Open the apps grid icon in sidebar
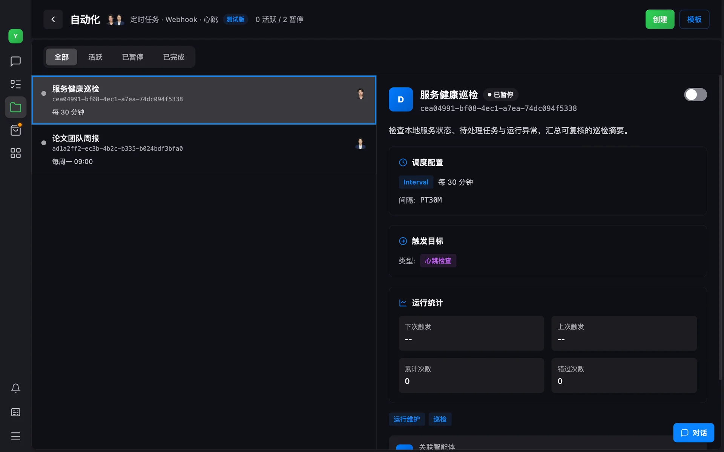Image resolution: width=724 pixels, height=452 pixels. click(x=15, y=153)
